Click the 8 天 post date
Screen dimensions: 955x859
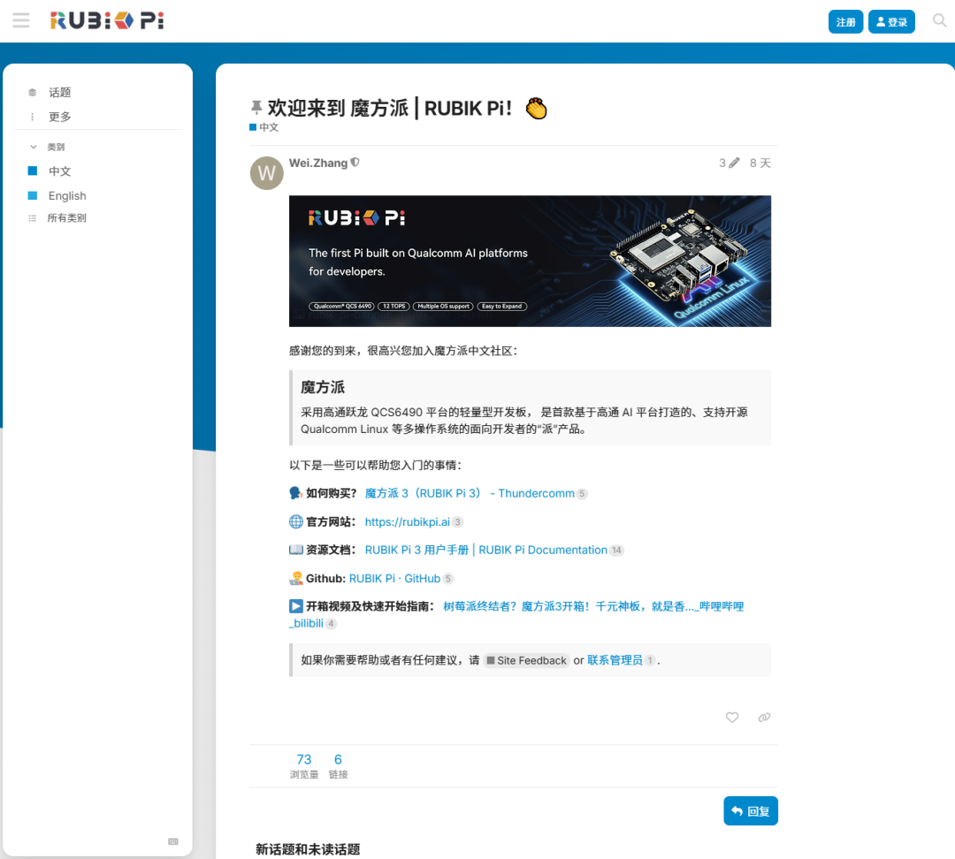760,163
